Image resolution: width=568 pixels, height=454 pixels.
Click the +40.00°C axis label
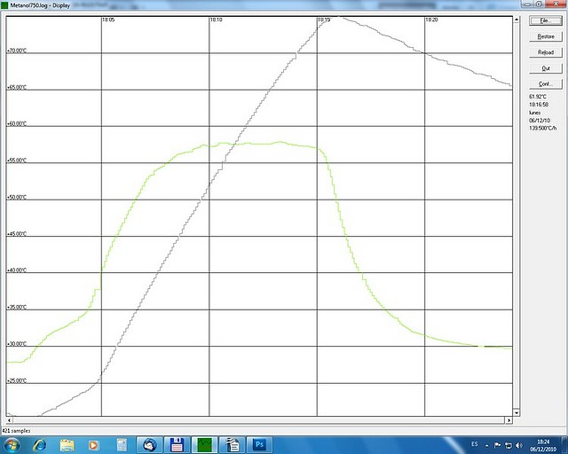coord(17,270)
